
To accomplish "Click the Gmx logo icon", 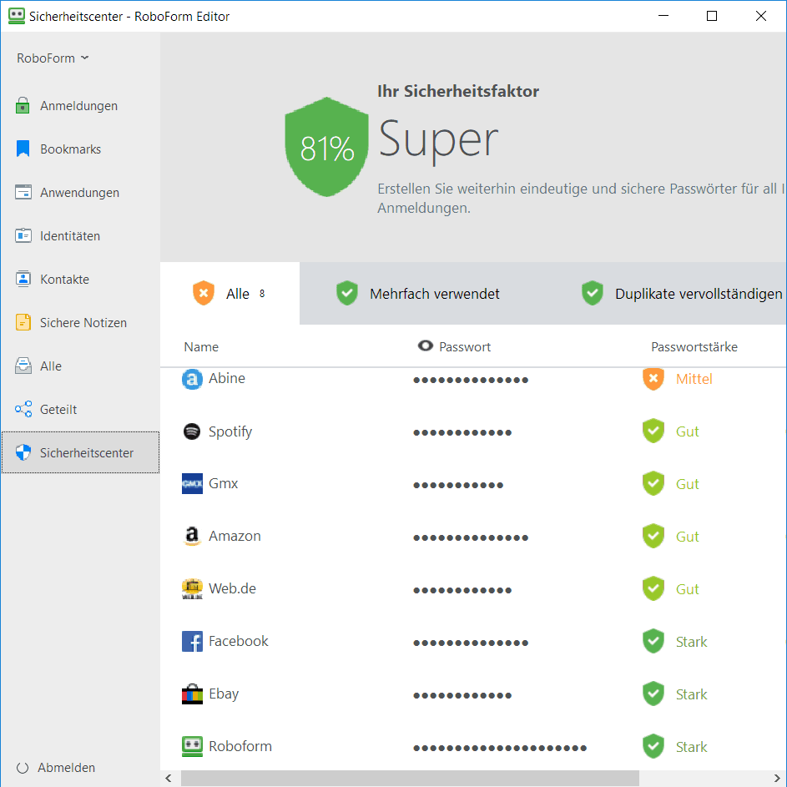I will click(192, 483).
